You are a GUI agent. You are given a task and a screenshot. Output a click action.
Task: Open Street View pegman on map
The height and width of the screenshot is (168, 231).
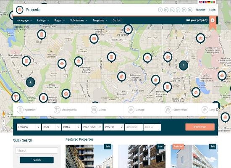(4, 114)
